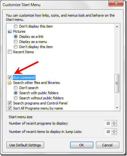This screenshot has width=127, height=156.
Task: Decrease number of recent programs to display
Action: point(114,125)
